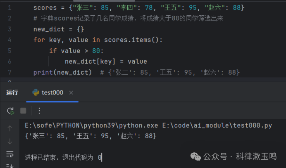The width and height of the screenshot is (286, 168).
Task: Click the test000.py file path in the console
Action: [217, 125]
